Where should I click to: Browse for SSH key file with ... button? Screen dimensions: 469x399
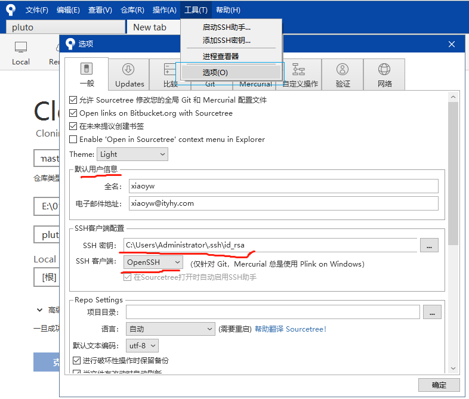(x=429, y=245)
